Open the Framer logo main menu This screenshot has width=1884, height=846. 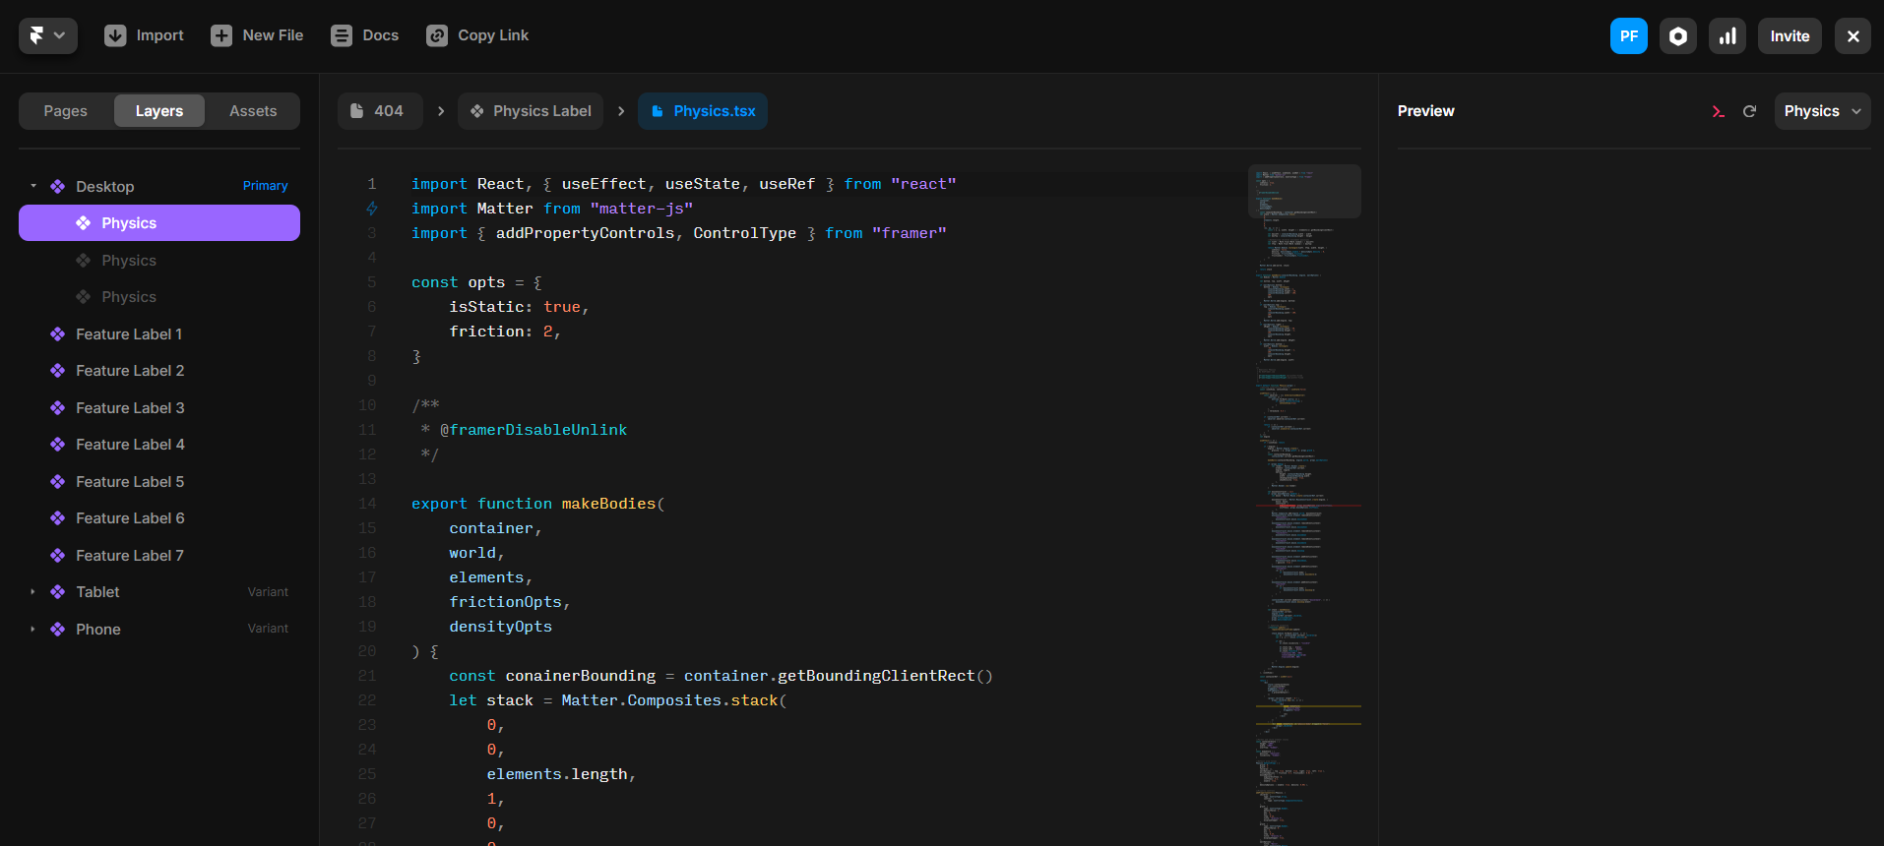pos(47,35)
